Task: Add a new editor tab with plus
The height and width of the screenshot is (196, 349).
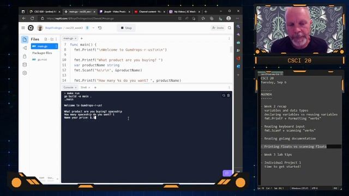Action: 81,39
